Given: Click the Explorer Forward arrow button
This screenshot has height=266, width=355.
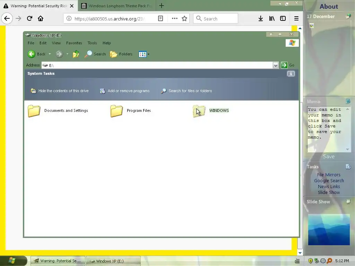Looking at the screenshot, I should point(59,54).
